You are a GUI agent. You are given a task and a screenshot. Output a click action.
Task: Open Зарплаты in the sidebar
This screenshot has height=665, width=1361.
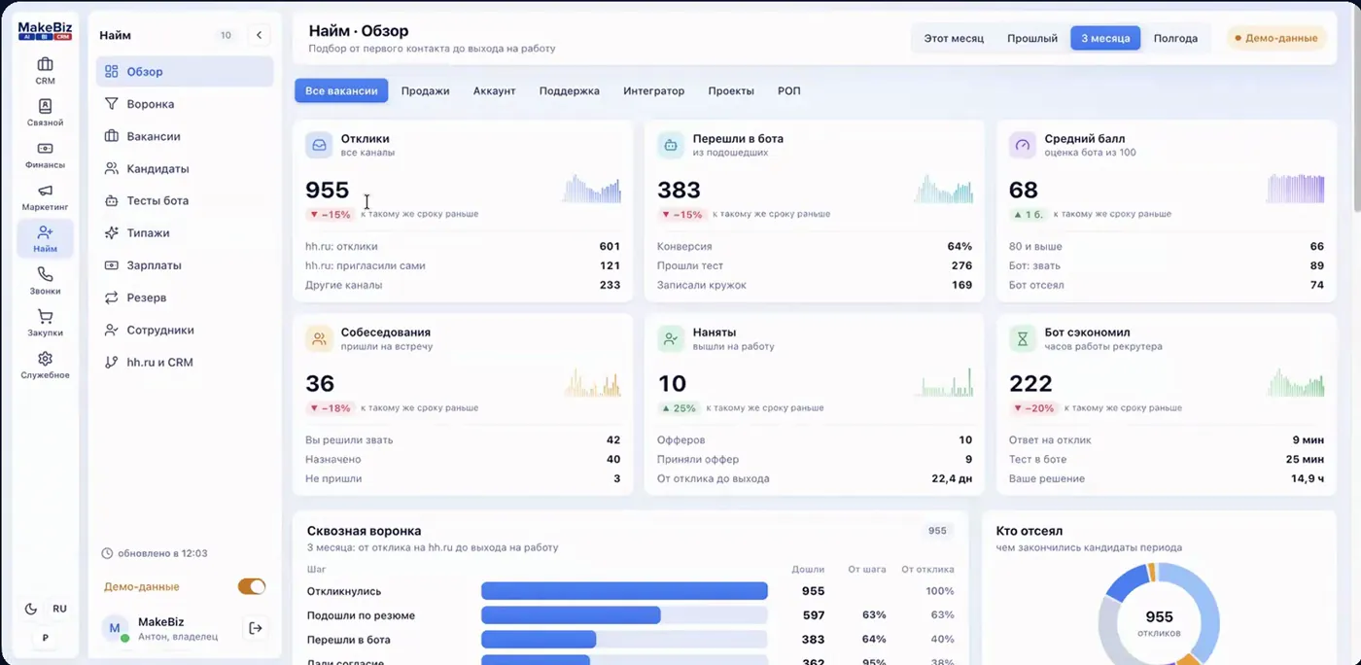185,265
